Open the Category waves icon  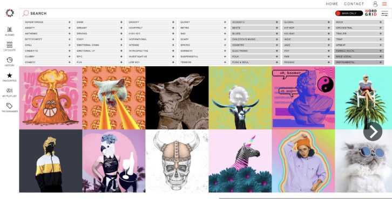(10, 46)
